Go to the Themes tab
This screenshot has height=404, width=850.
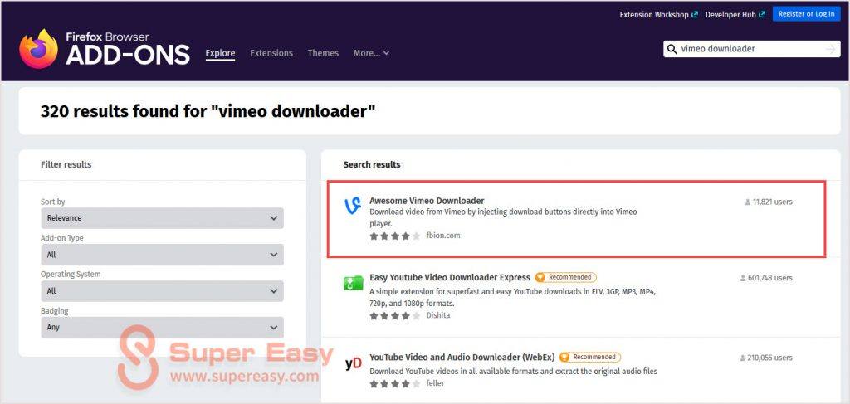click(x=323, y=53)
